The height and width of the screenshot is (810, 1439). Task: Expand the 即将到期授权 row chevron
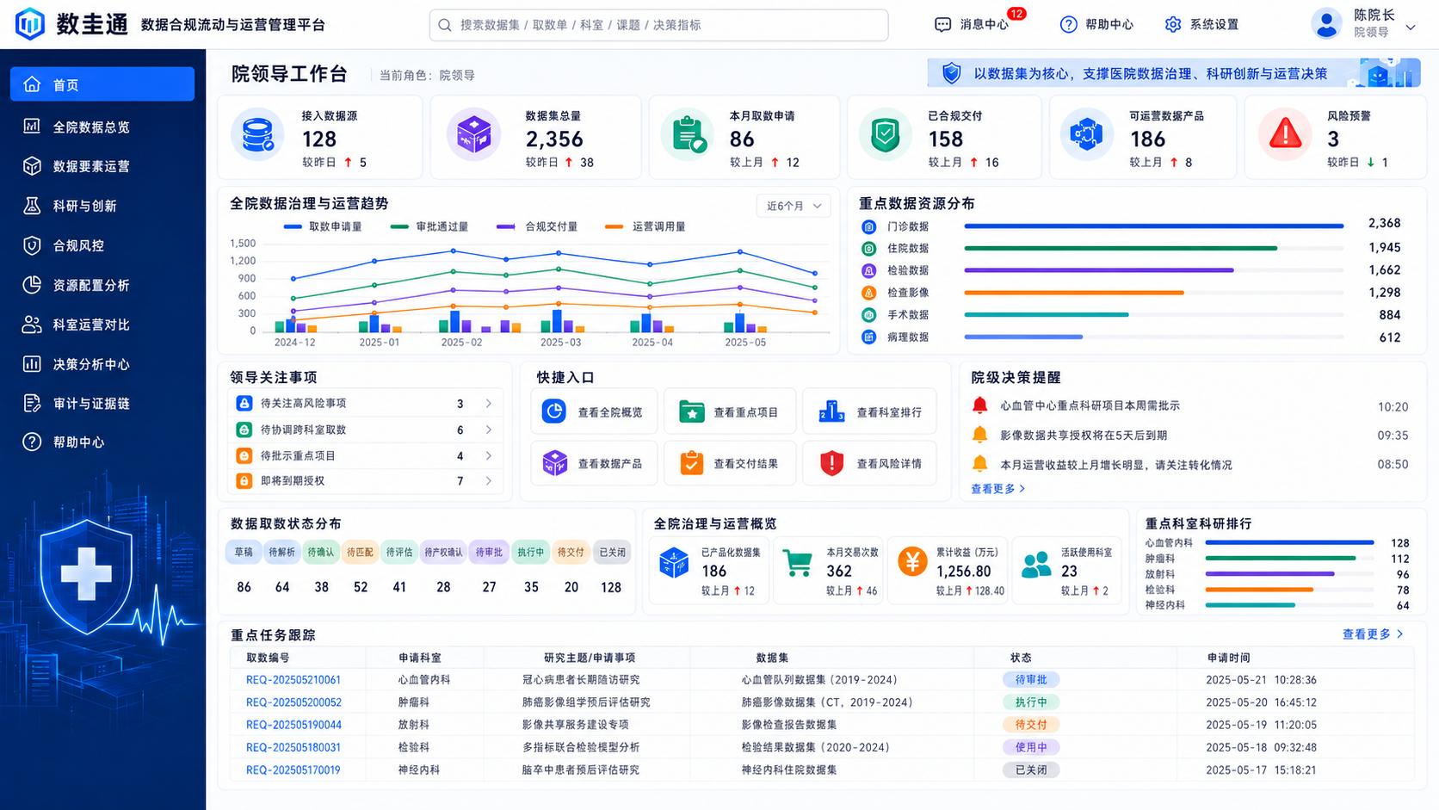489,480
